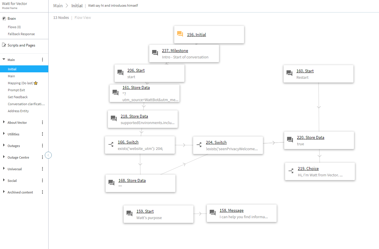Open the 219. Choice node link
The height and width of the screenshot is (249, 379).
[x=308, y=169]
